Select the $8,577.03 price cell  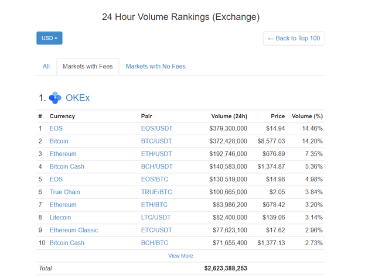click(271, 141)
